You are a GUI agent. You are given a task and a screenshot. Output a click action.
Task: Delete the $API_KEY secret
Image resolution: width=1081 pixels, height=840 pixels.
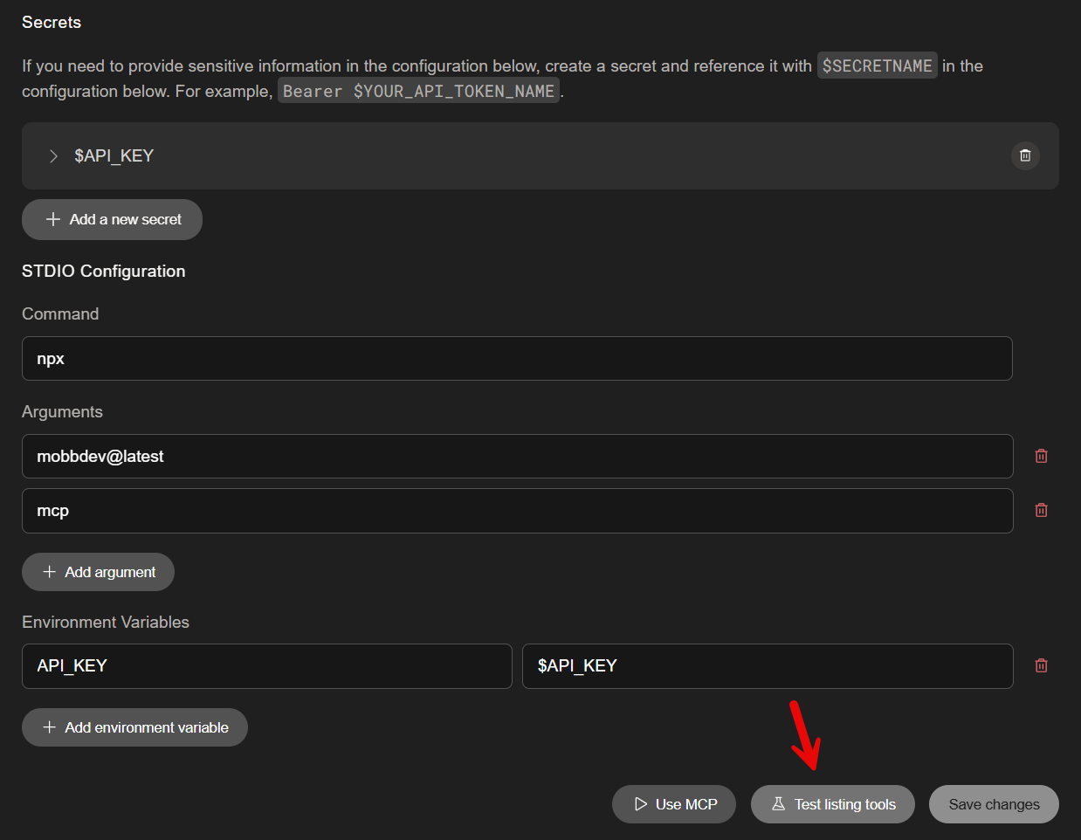click(1025, 156)
